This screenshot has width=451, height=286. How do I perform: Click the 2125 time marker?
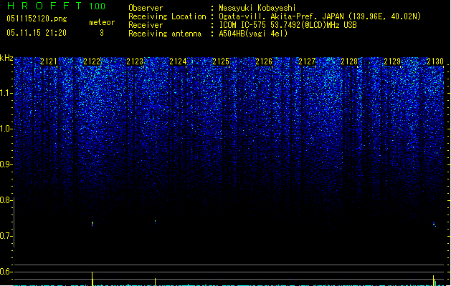pos(221,61)
